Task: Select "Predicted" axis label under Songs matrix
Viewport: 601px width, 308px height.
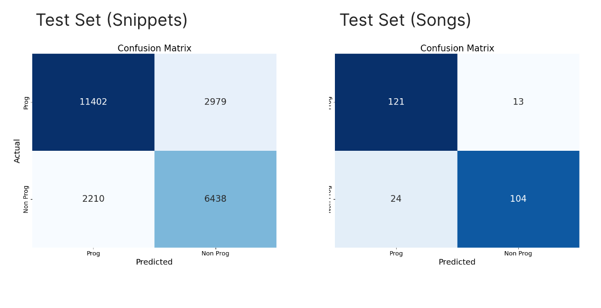Action: point(457,262)
